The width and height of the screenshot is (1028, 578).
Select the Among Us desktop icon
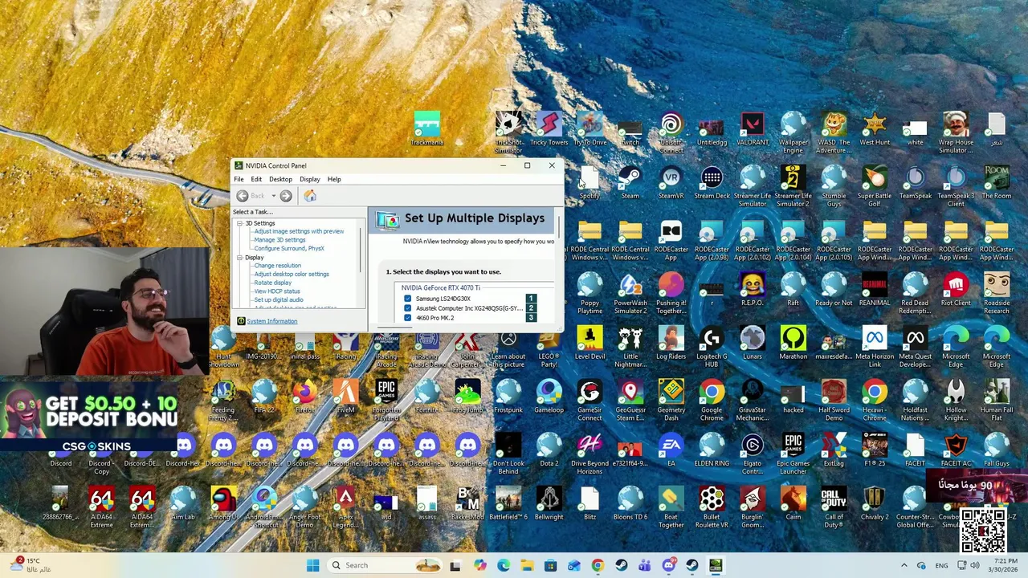click(x=223, y=503)
